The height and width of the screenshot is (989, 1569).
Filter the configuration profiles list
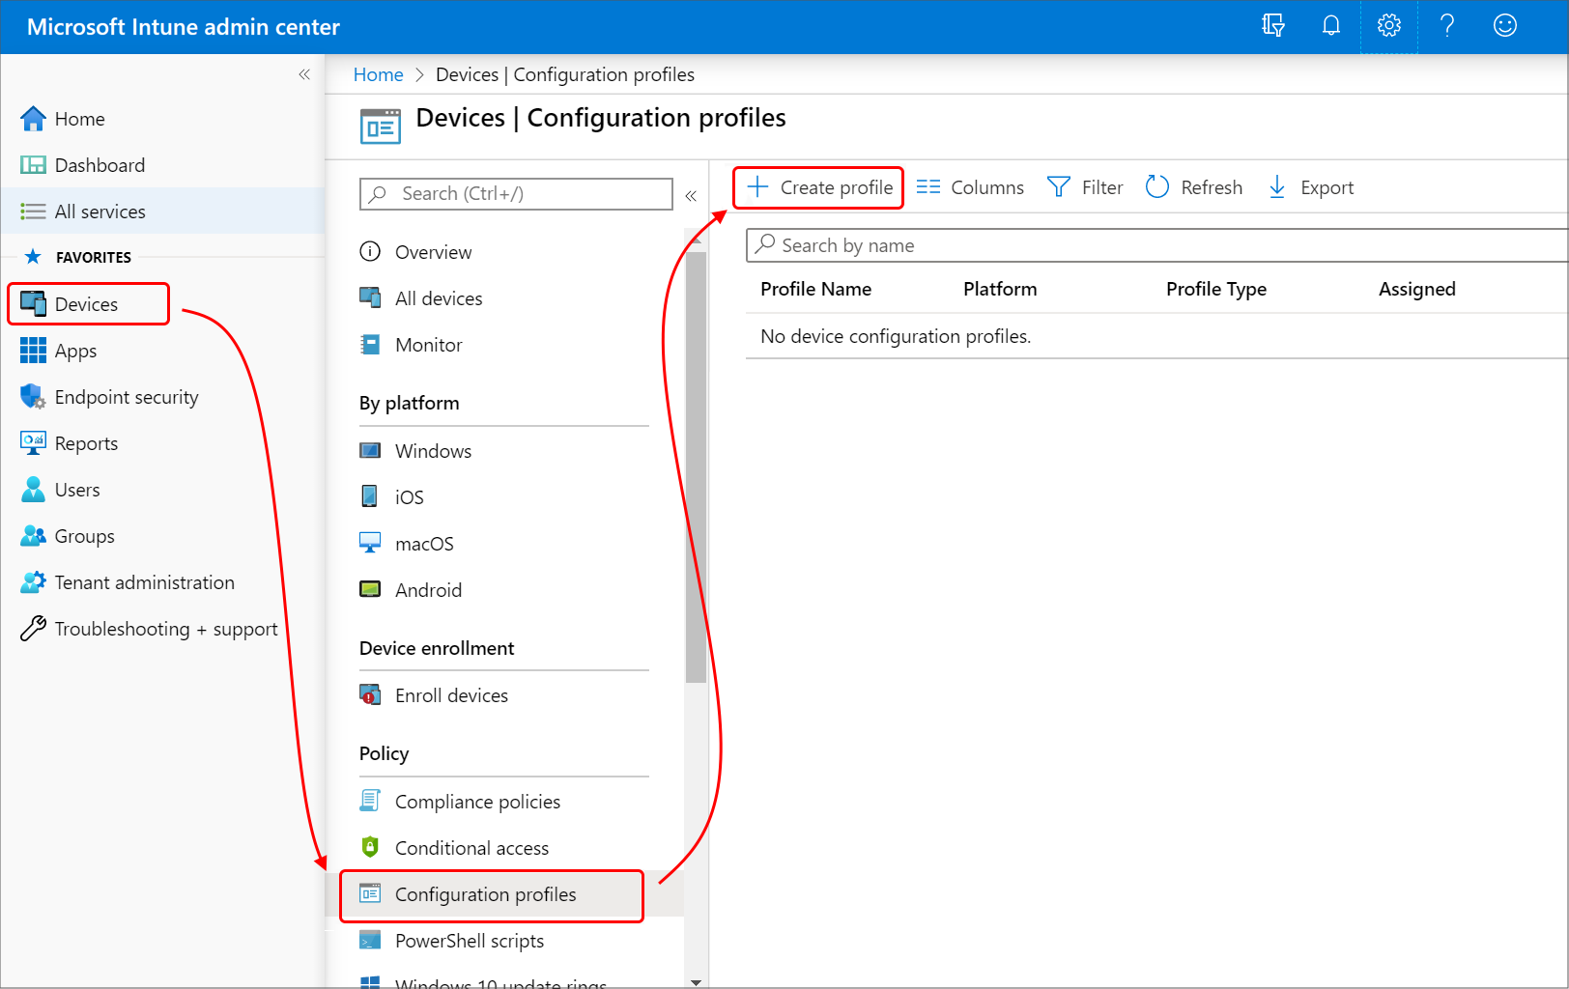(x=1085, y=186)
